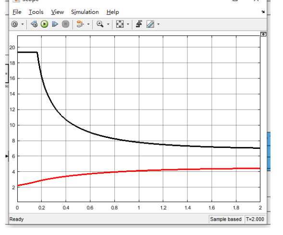Image resolution: width=283 pixels, height=235 pixels.
Task: Click the Cursor Measurements ruler icon
Action: 150,24
